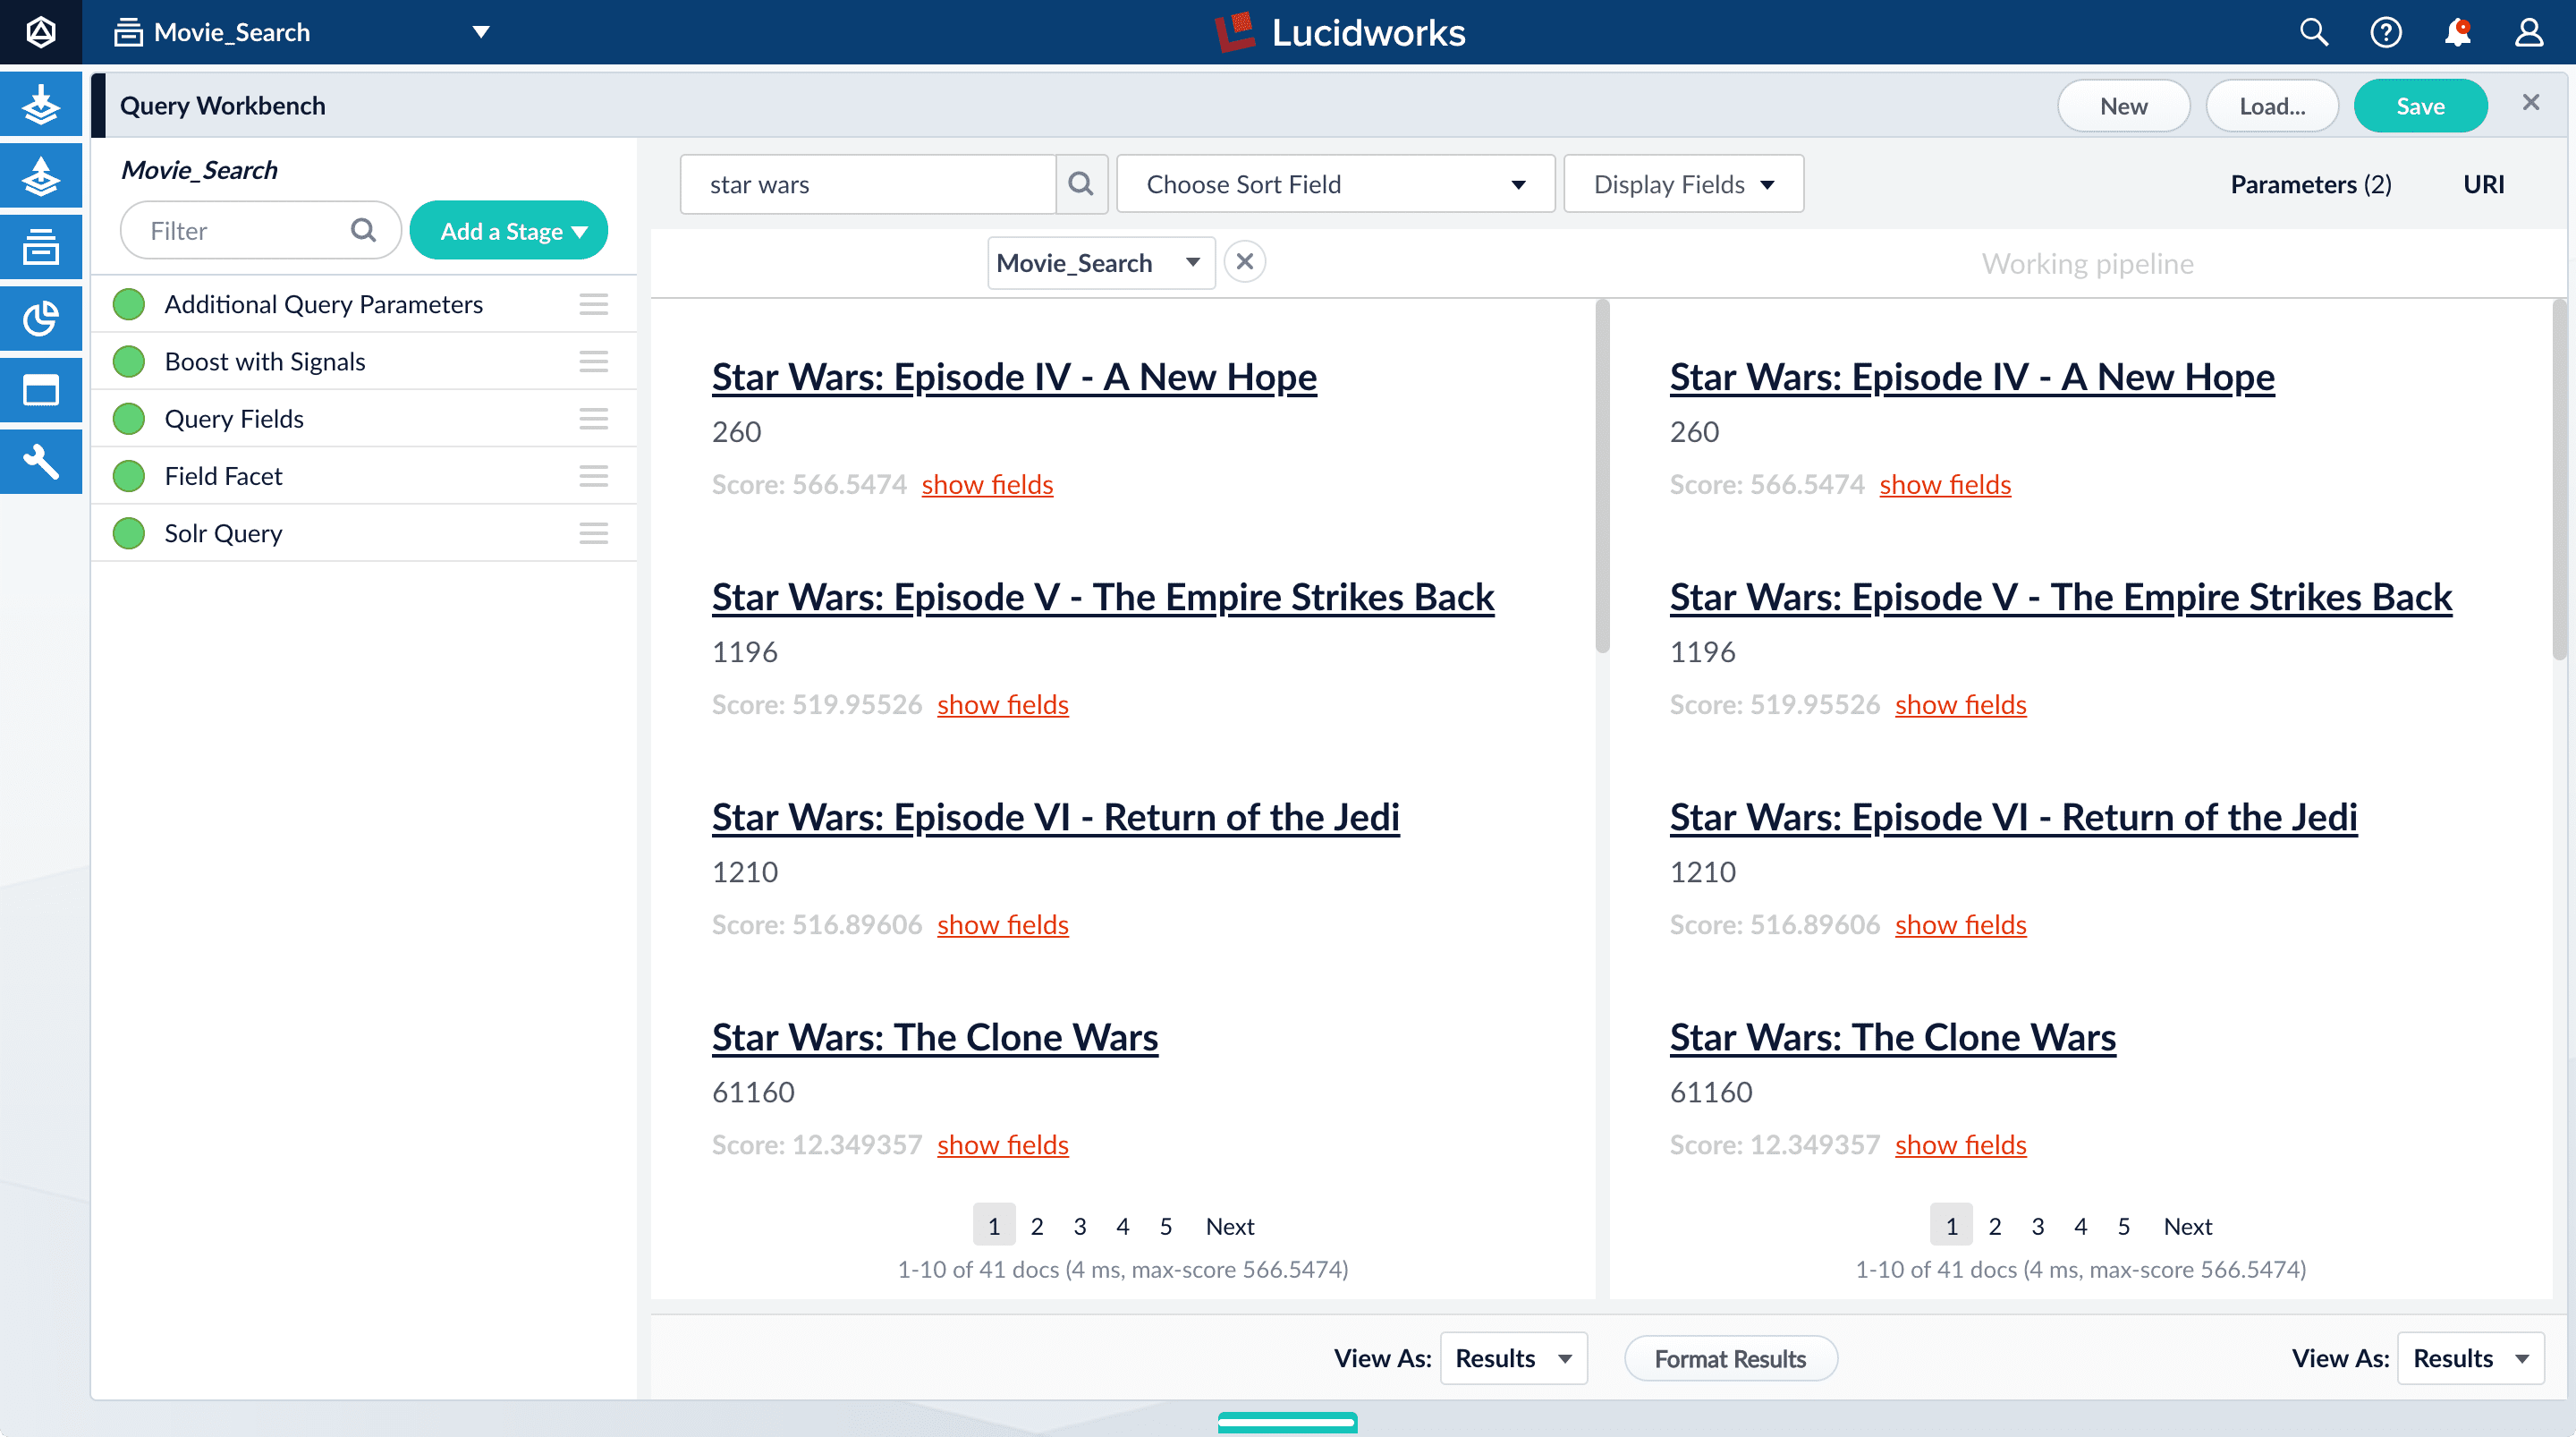Open the Add a Stage dropdown
Viewport: 2576px width, 1437px height.
(509, 231)
